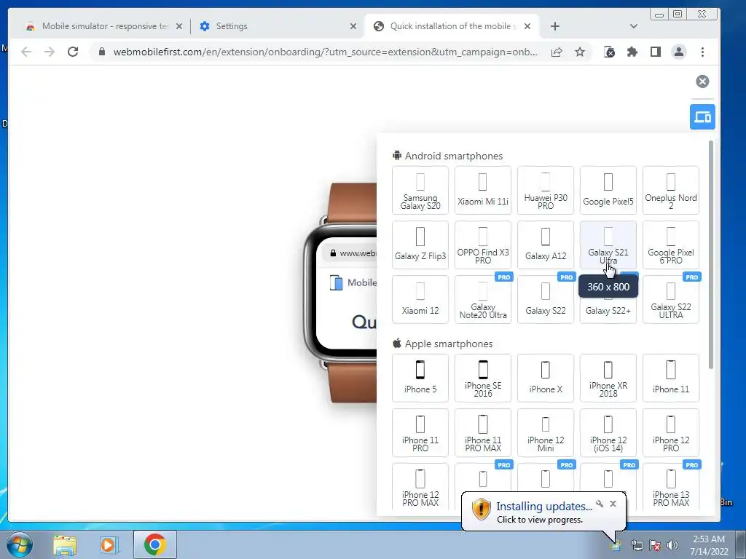Bookmark this page with star
Image resolution: width=746 pixels, height=559 pixels.
tap(579, 52)
